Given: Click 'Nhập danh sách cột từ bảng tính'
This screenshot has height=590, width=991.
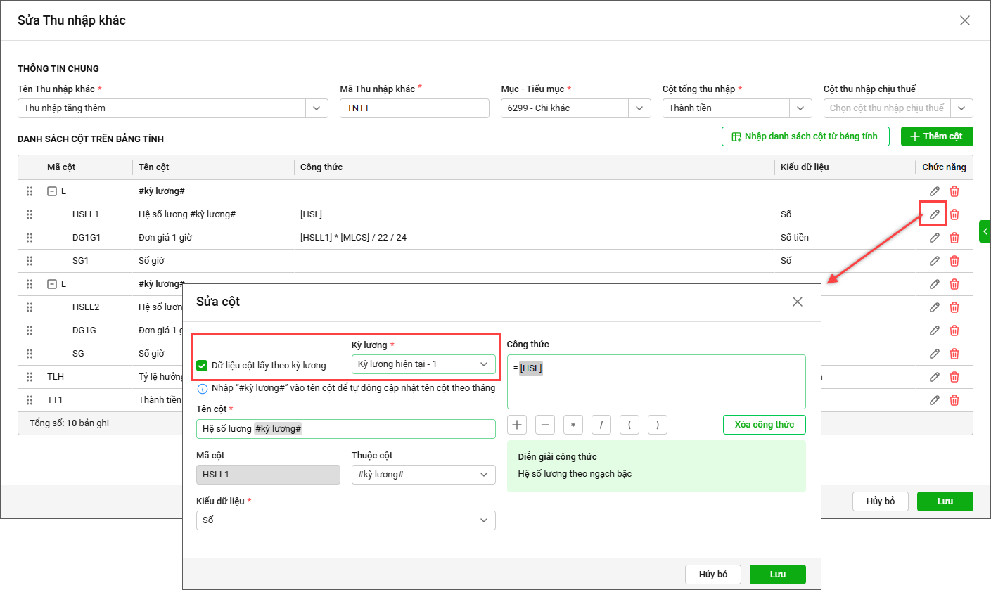Looking at the screenshot, I should [805, 136].
